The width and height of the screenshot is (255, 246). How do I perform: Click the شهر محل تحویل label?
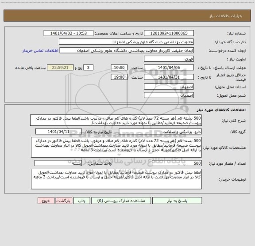[231, 95]
